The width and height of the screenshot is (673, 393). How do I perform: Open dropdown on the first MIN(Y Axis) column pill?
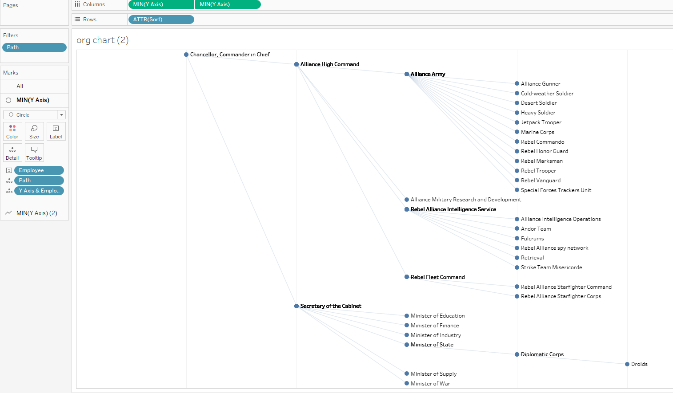point(190,4)
